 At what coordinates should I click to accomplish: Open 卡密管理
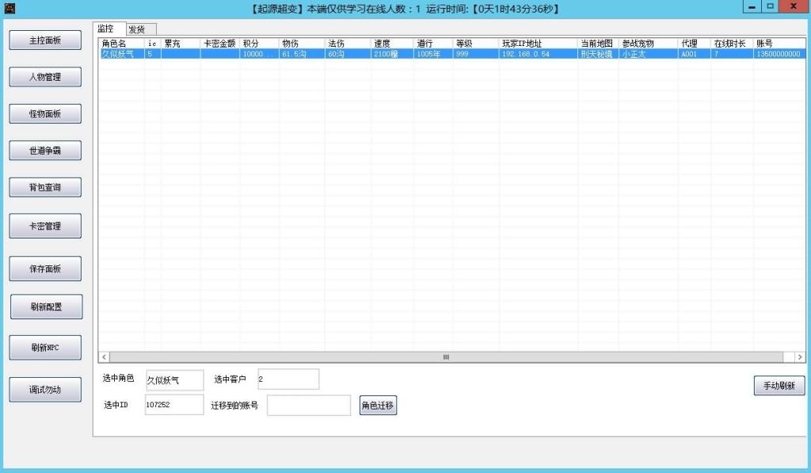45,226
